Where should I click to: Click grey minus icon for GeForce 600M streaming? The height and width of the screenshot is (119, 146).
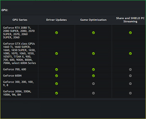[x=130, y=76]
